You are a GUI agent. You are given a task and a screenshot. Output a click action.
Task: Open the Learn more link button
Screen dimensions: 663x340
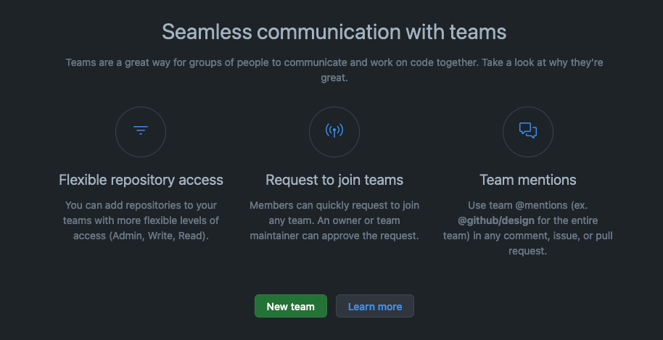click(x=375, y=307)
